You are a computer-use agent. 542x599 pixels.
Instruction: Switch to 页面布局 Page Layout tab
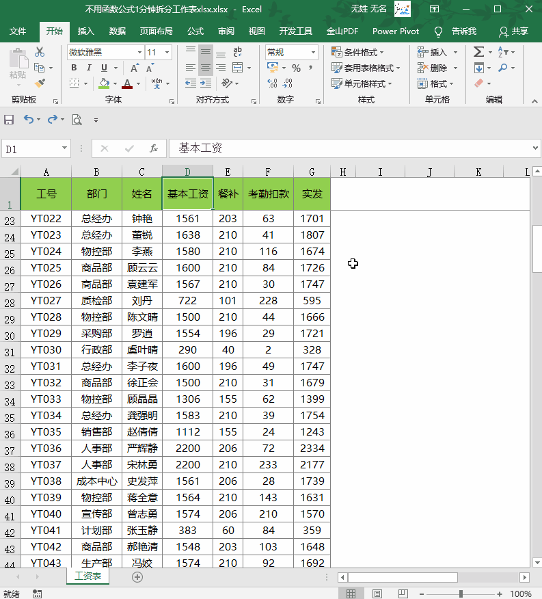(x=156, y=31)
